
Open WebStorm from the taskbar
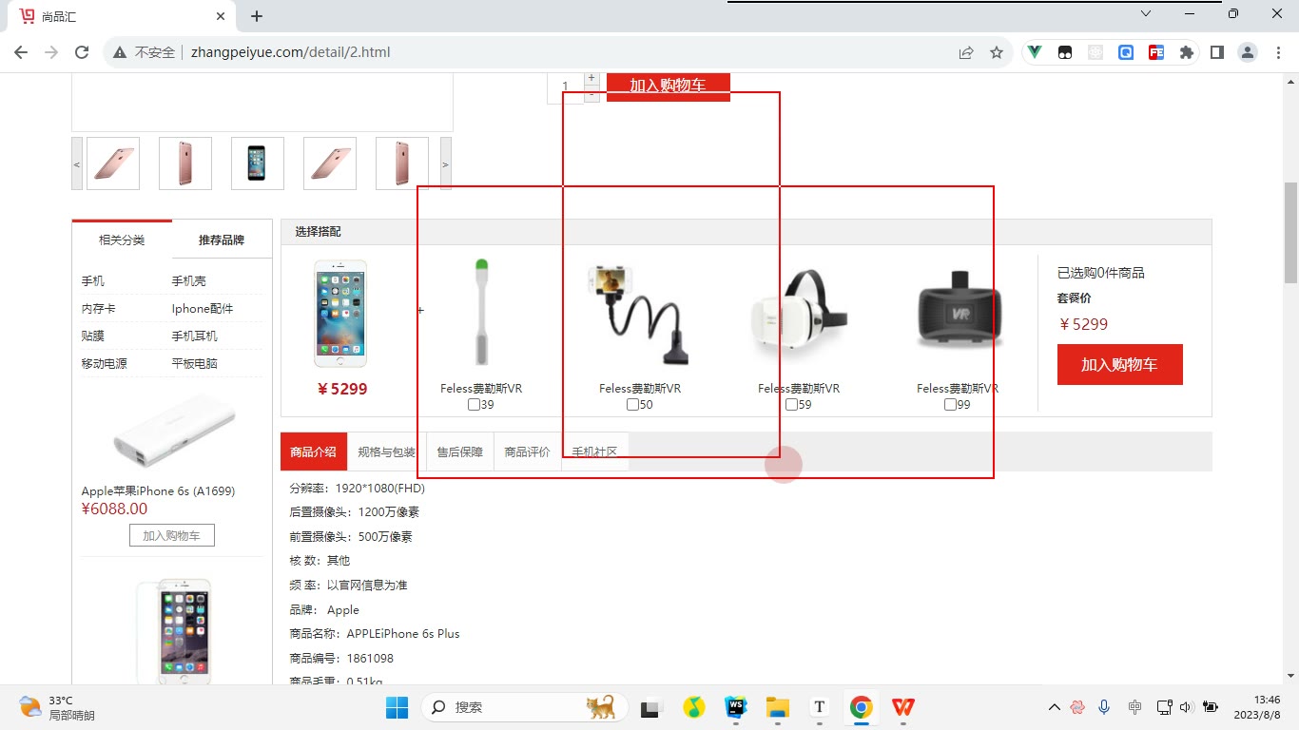(x=736, y=707)
